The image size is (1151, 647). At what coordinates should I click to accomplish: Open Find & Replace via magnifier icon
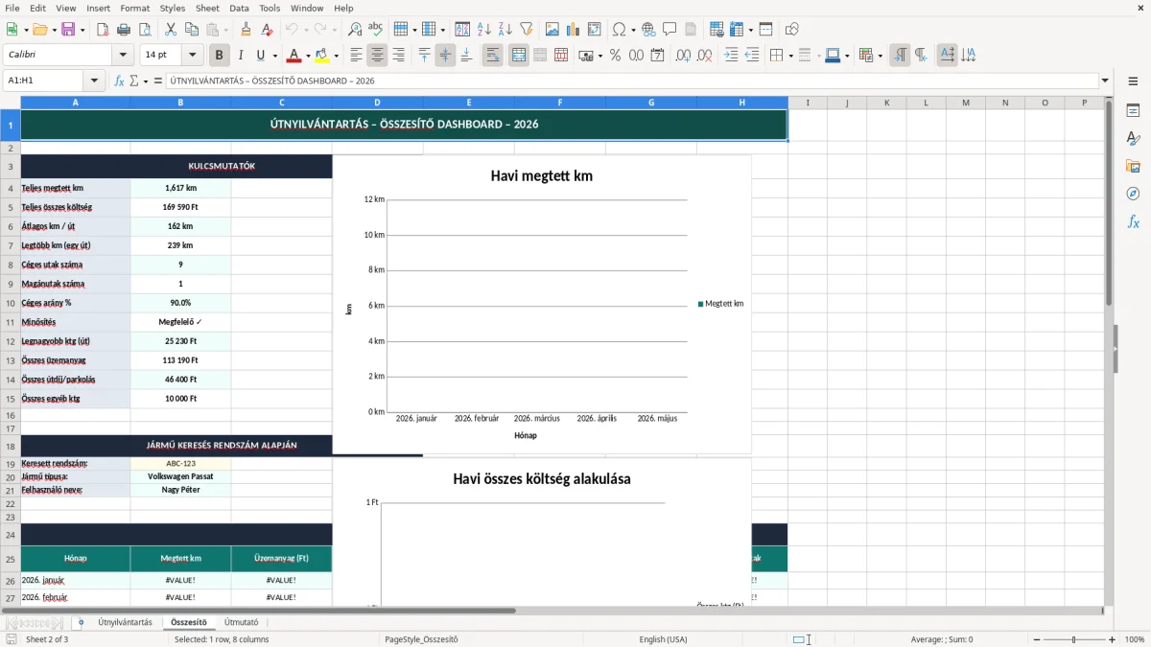coord(355,30)
